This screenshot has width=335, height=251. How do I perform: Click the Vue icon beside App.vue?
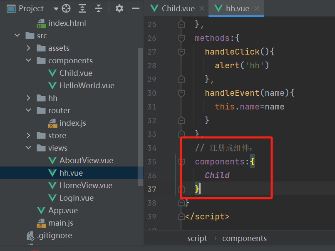[41, 210]
